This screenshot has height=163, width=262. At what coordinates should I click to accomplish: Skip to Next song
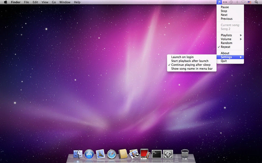tap(230, 15)
